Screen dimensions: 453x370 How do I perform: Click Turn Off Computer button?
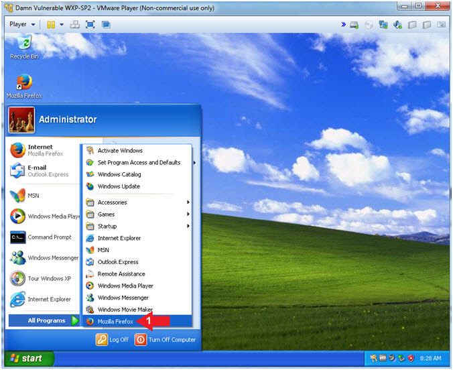pyautogui.click(x=166, y=340)
